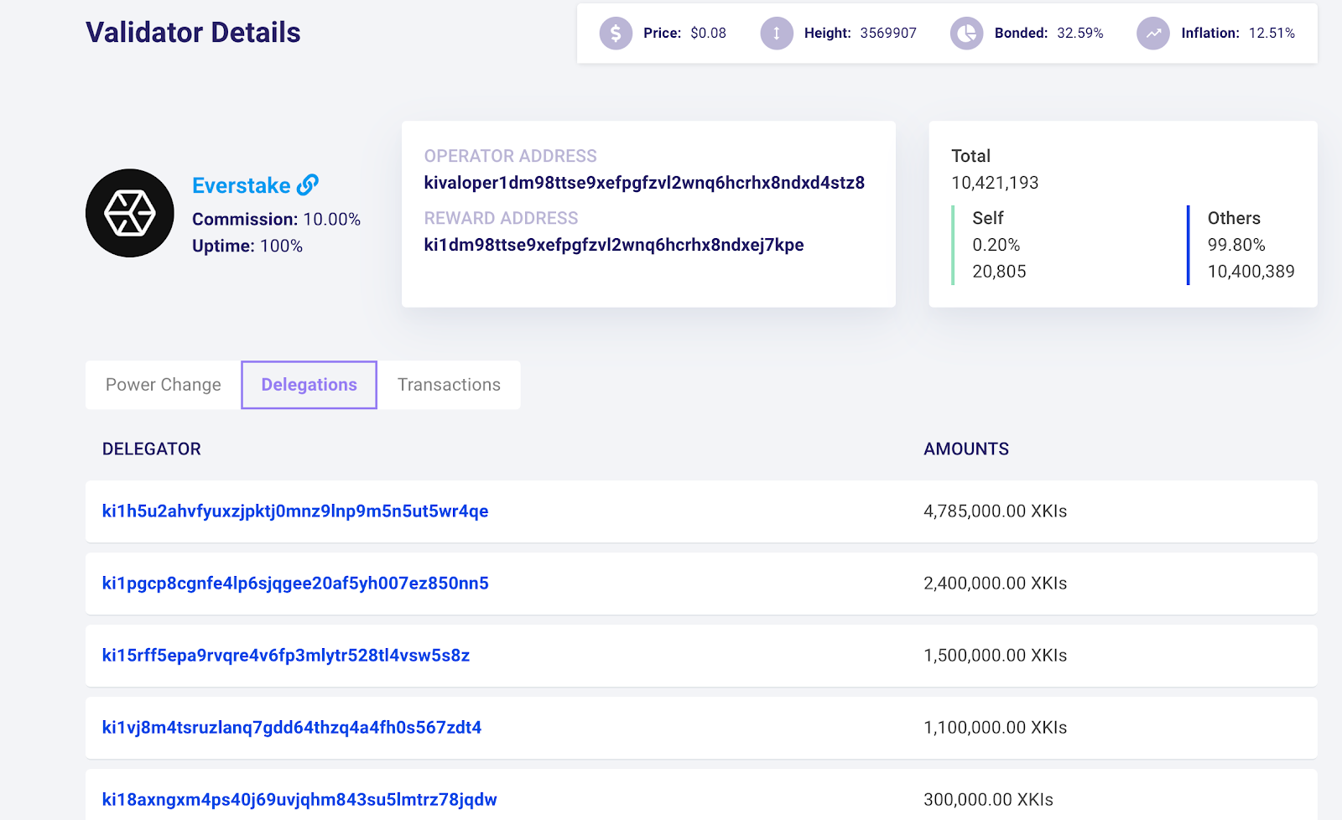Click the price value $0.08

(x=709, y=33)
